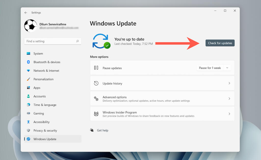Screen dimensions: 261x160
Task: Click the back arrow in Settings
Action: [26, 13]
